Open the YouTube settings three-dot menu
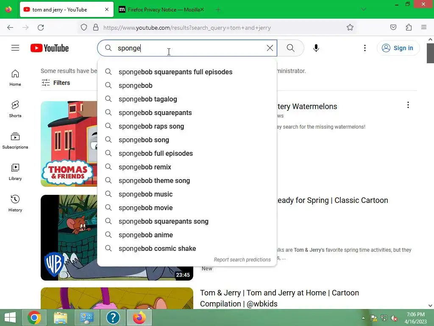This screenshot has height=326, width=434. pos(364,48)
